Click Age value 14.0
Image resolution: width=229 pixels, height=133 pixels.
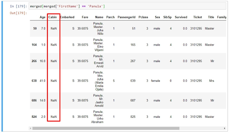(43, 100)
